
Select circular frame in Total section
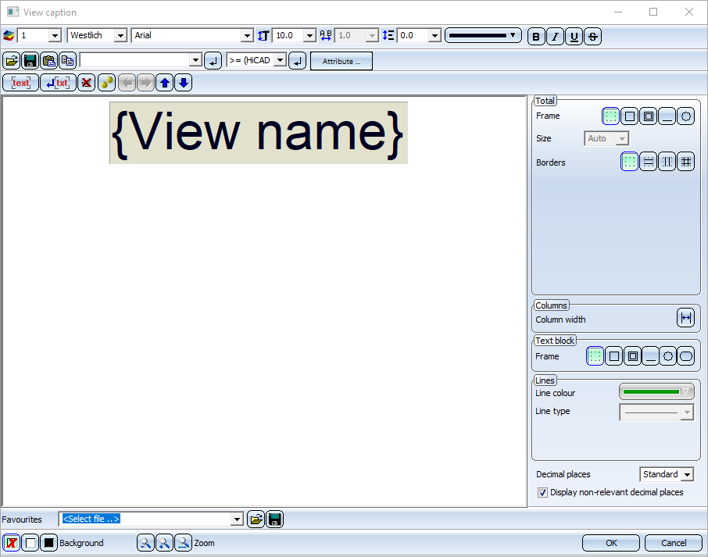tap(685, 116)
